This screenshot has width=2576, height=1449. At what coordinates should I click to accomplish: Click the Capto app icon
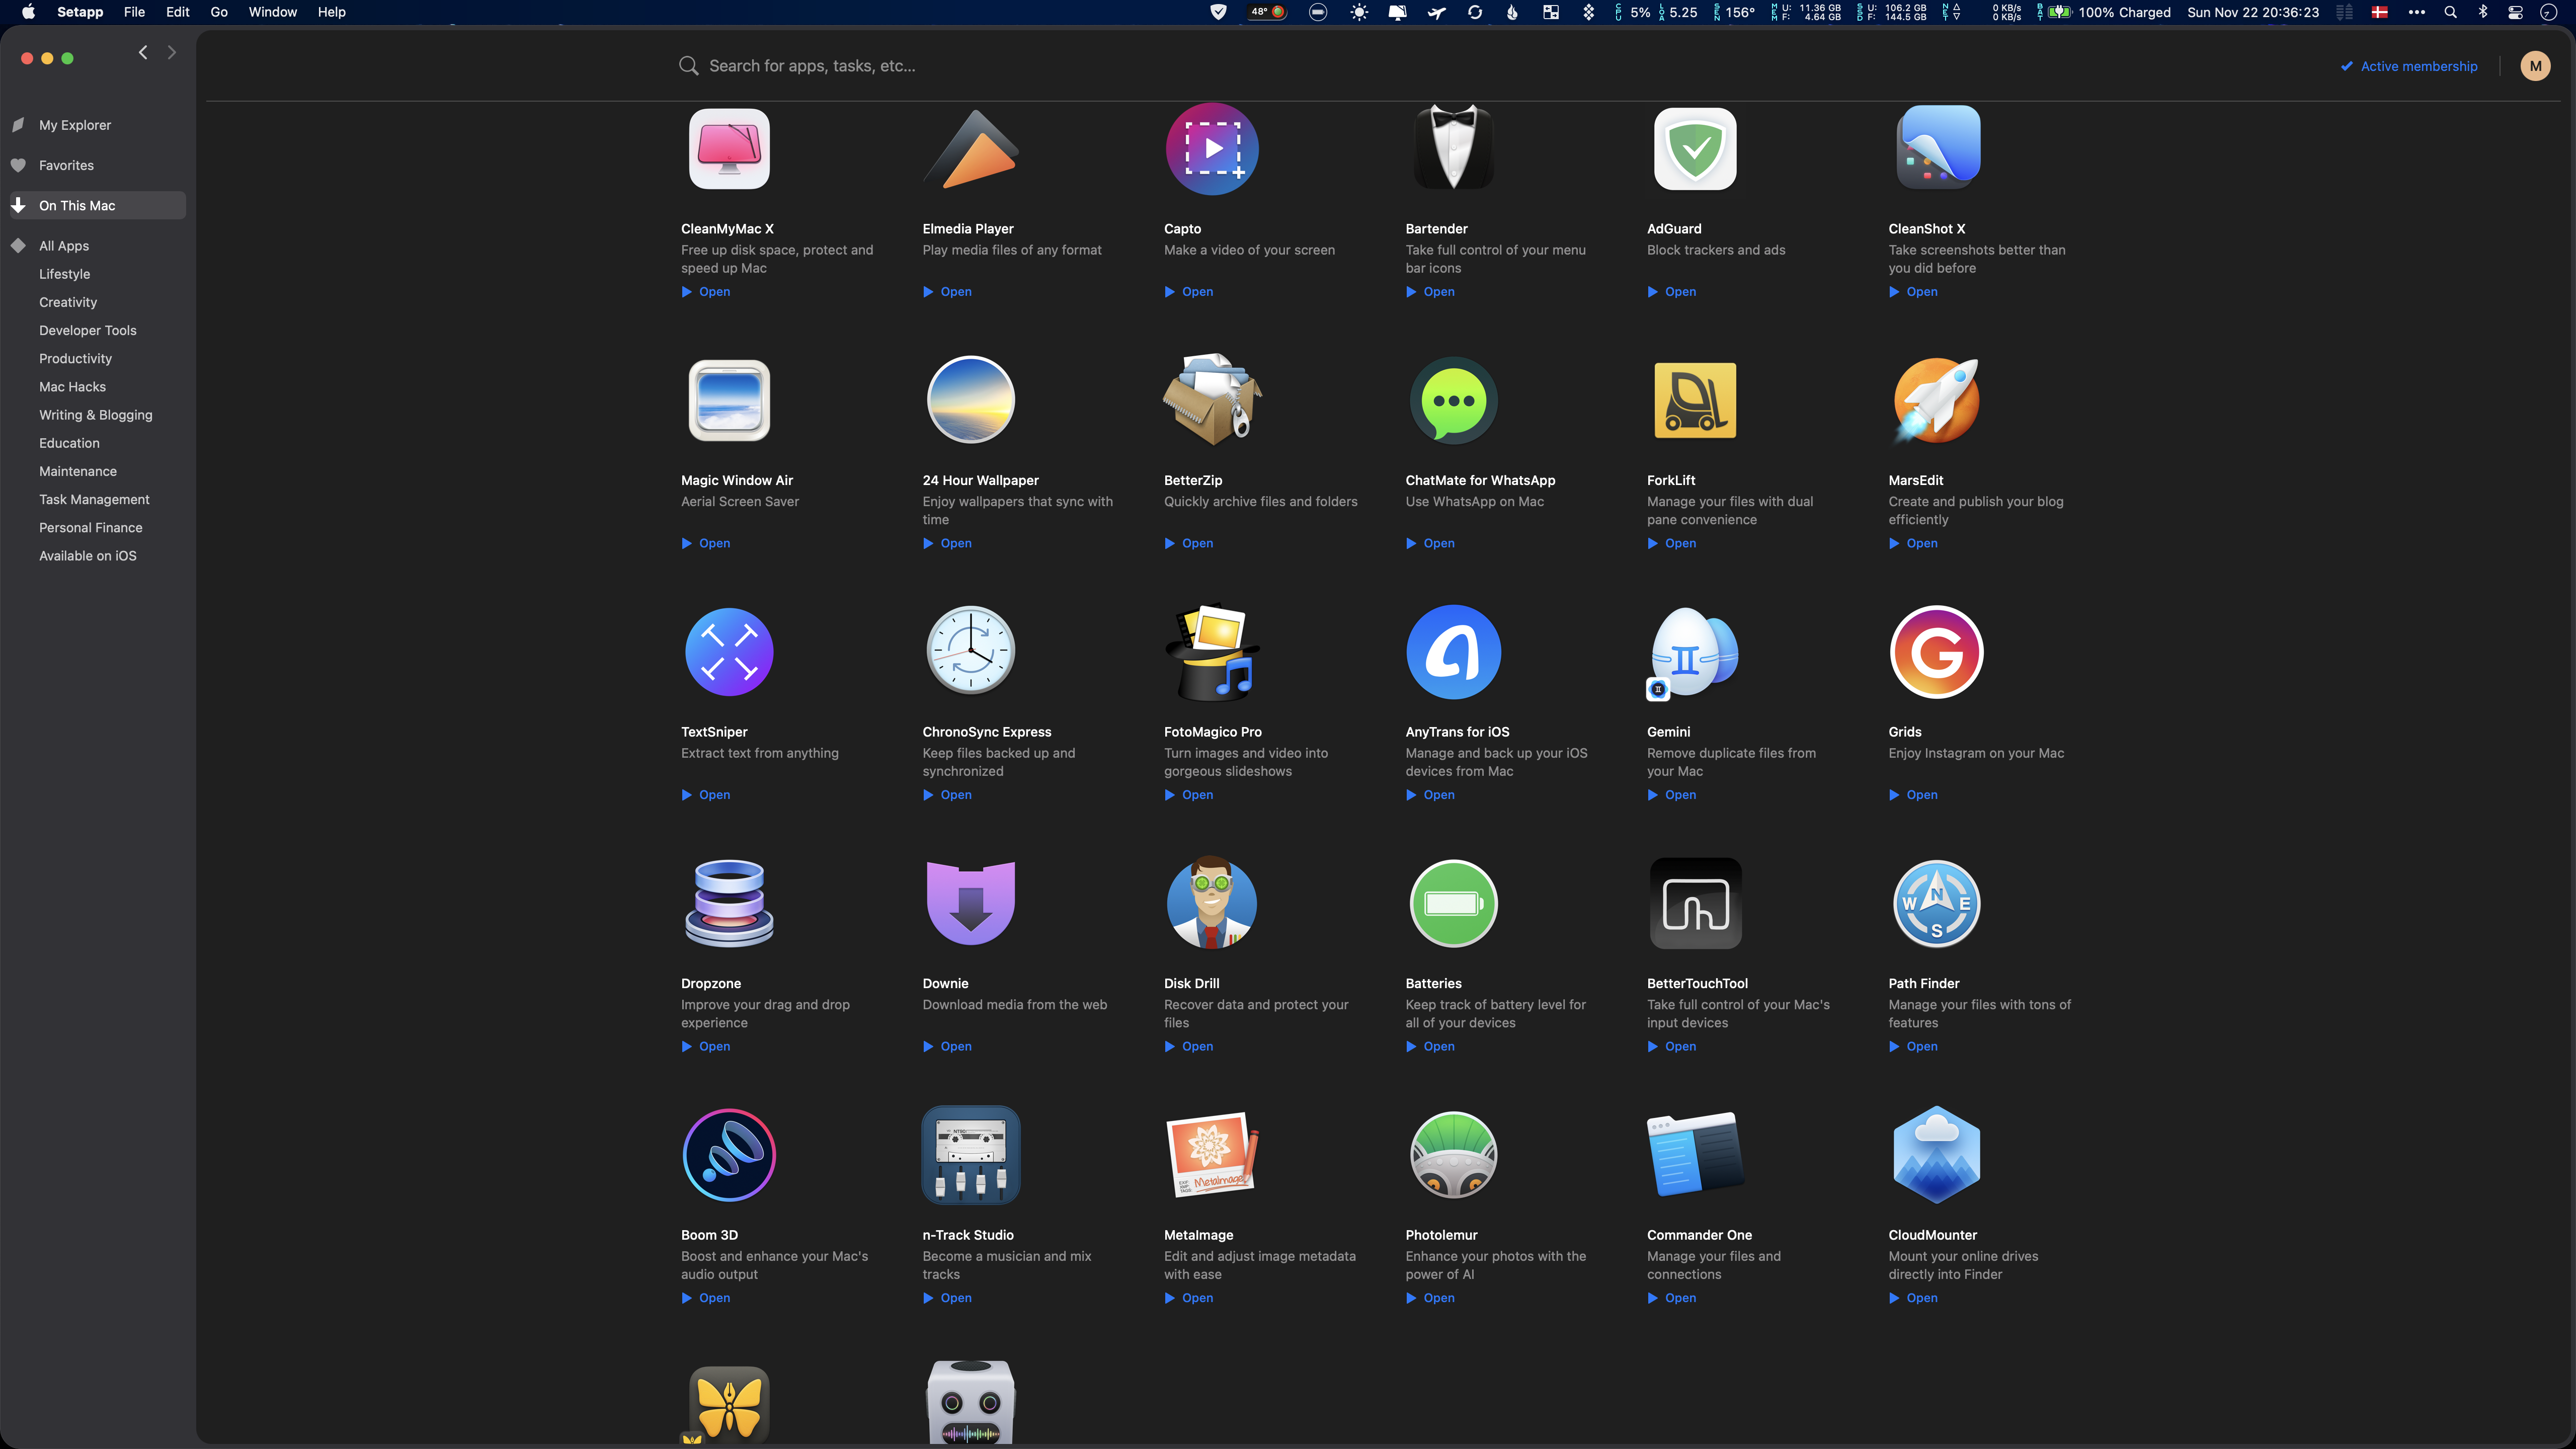click(x=1212, y=149)
